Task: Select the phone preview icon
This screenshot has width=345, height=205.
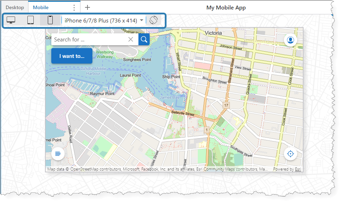Action: tap(50, 20)
